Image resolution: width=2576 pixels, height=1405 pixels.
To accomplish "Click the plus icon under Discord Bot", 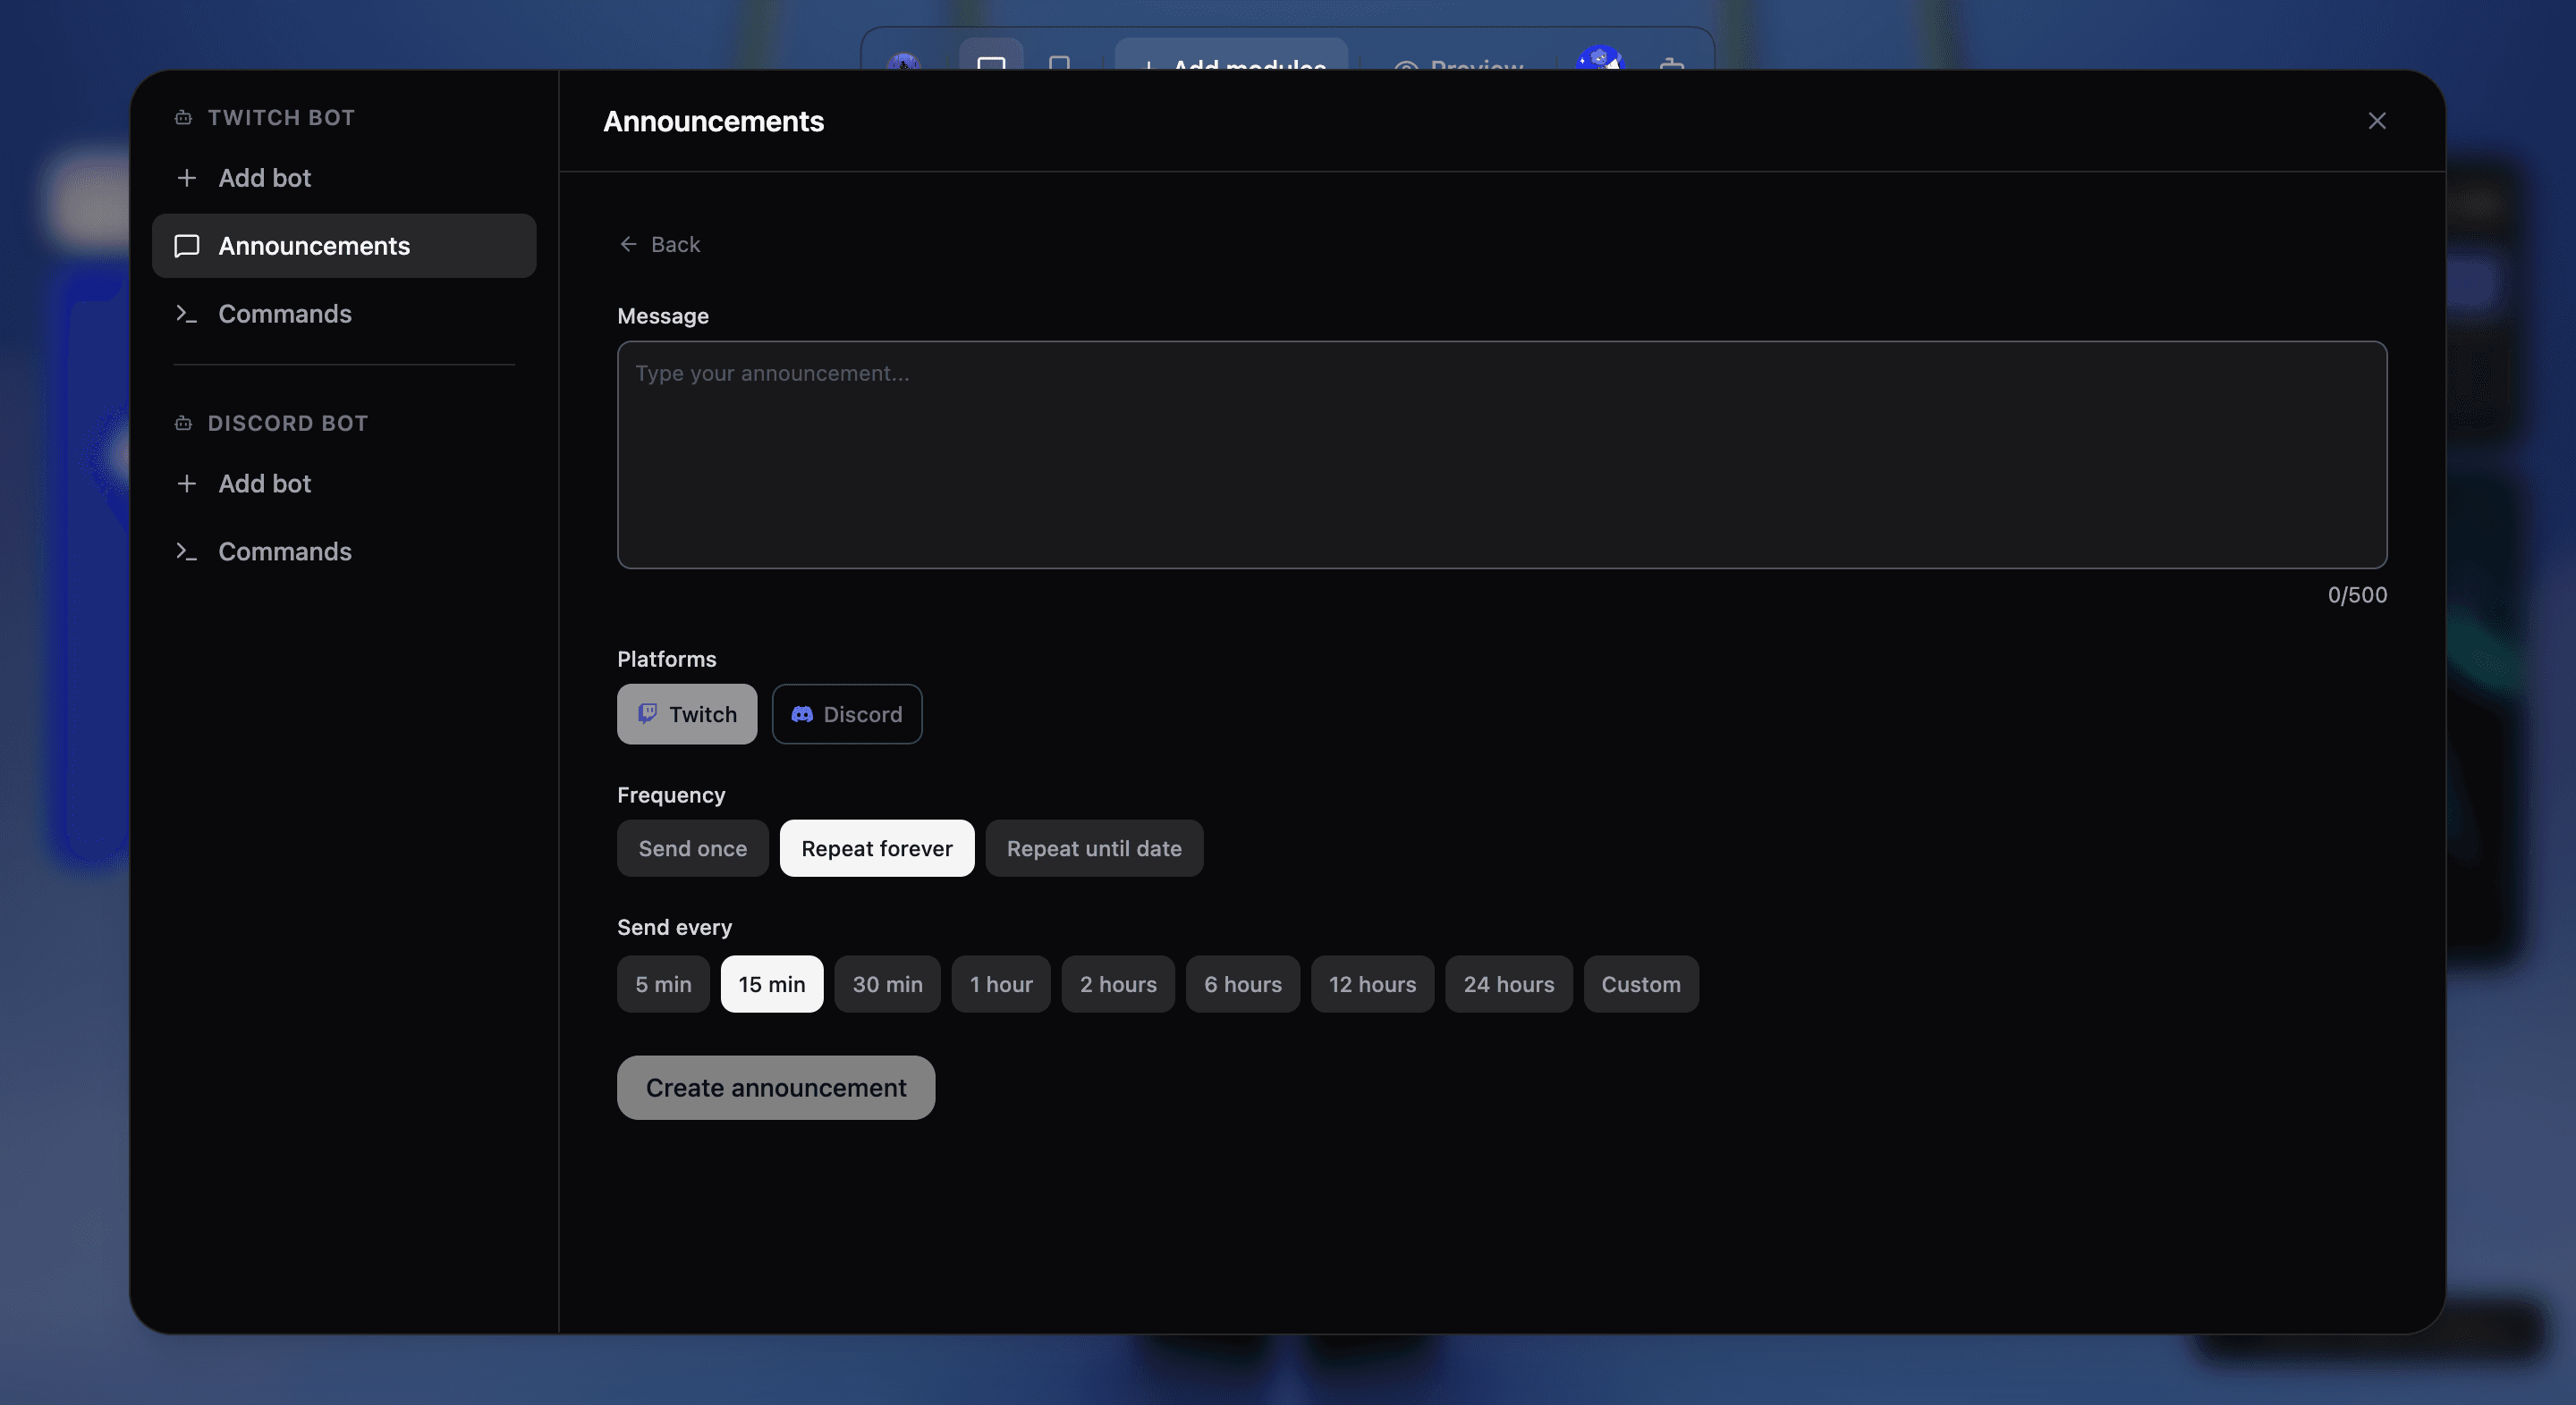I will click(186, 484).
